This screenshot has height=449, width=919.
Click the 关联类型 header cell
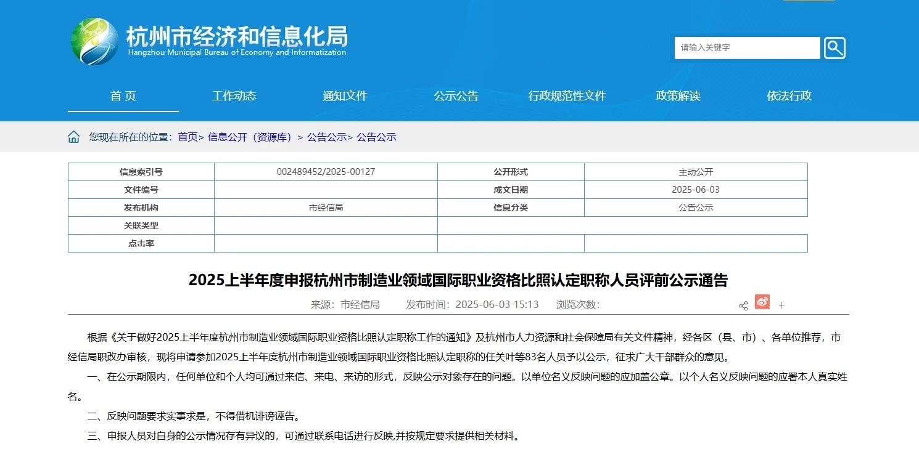(x=141, y=225)
